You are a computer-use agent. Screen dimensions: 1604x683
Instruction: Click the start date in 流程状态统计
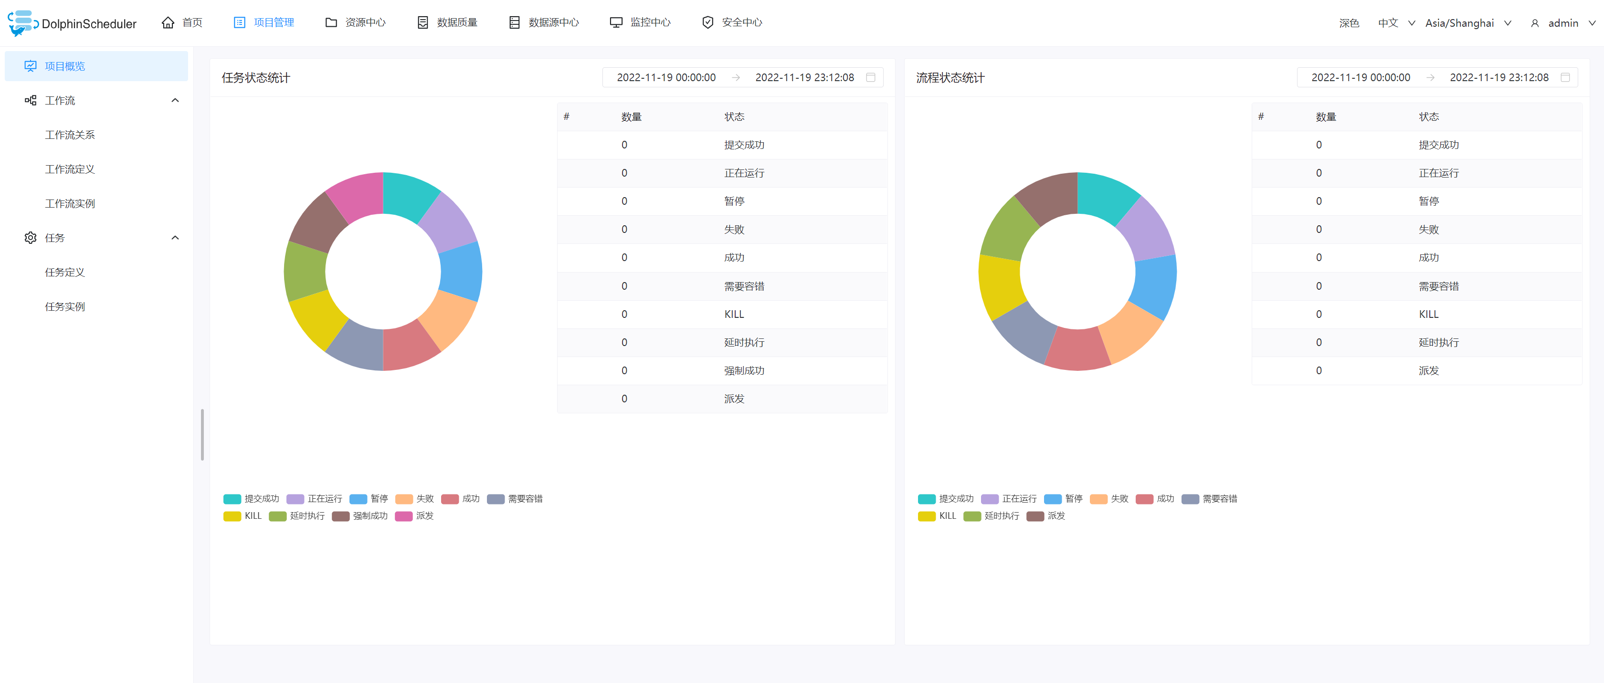(1361, 77)
